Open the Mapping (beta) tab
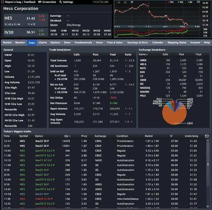This screenshot has height=210, width=212. click(177, 42)
